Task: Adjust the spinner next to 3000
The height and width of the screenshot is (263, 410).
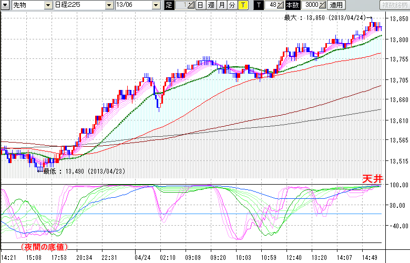Action: [x=323, y=5]
